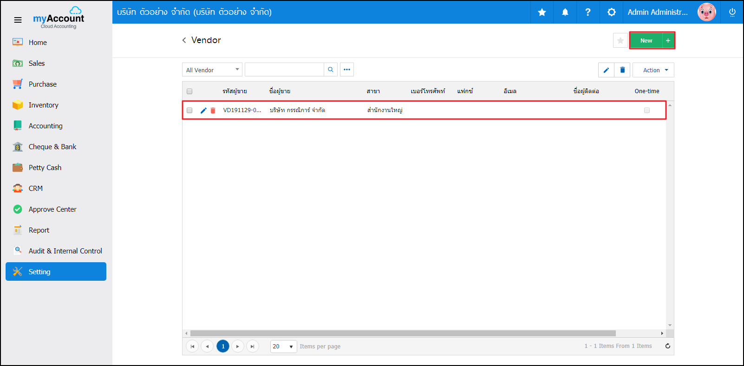Click the Inventory box icon
The image size is (744, 366).
18,105
